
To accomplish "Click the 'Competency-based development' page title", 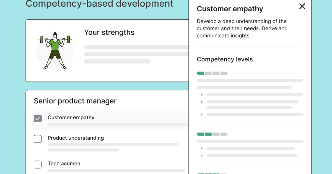I will 100,4.
